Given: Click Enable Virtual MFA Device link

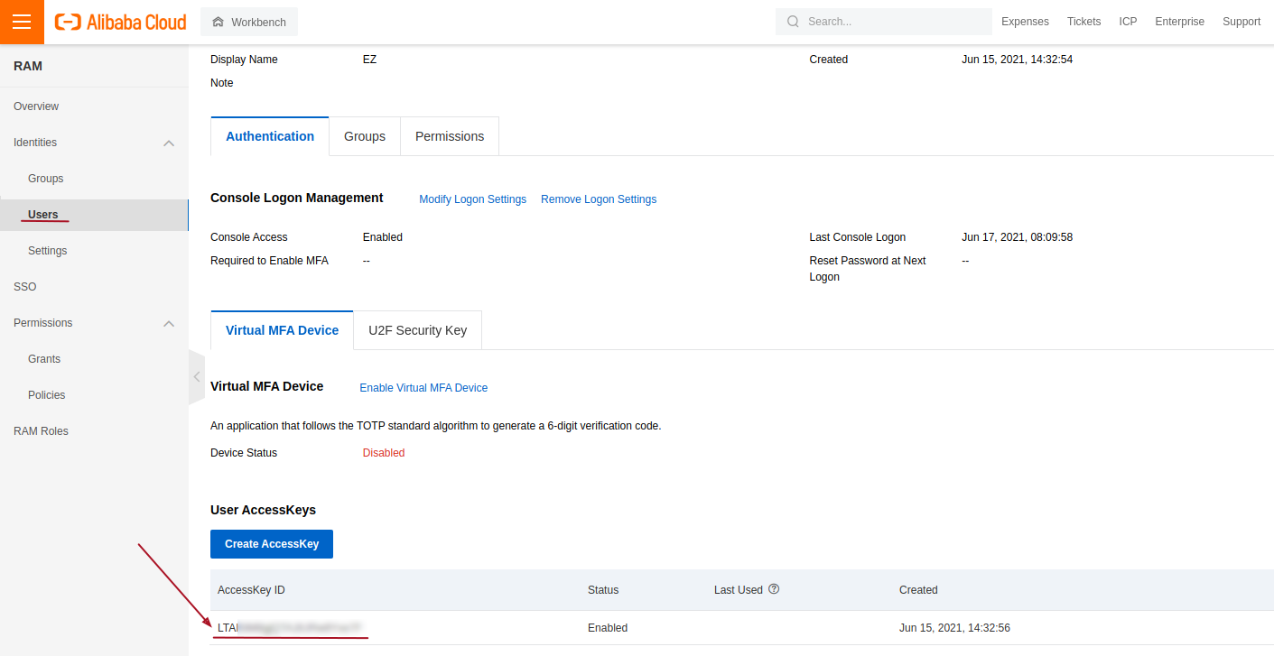Looking at the screenshot, I should pyautogui.click(x=423, y=388).
